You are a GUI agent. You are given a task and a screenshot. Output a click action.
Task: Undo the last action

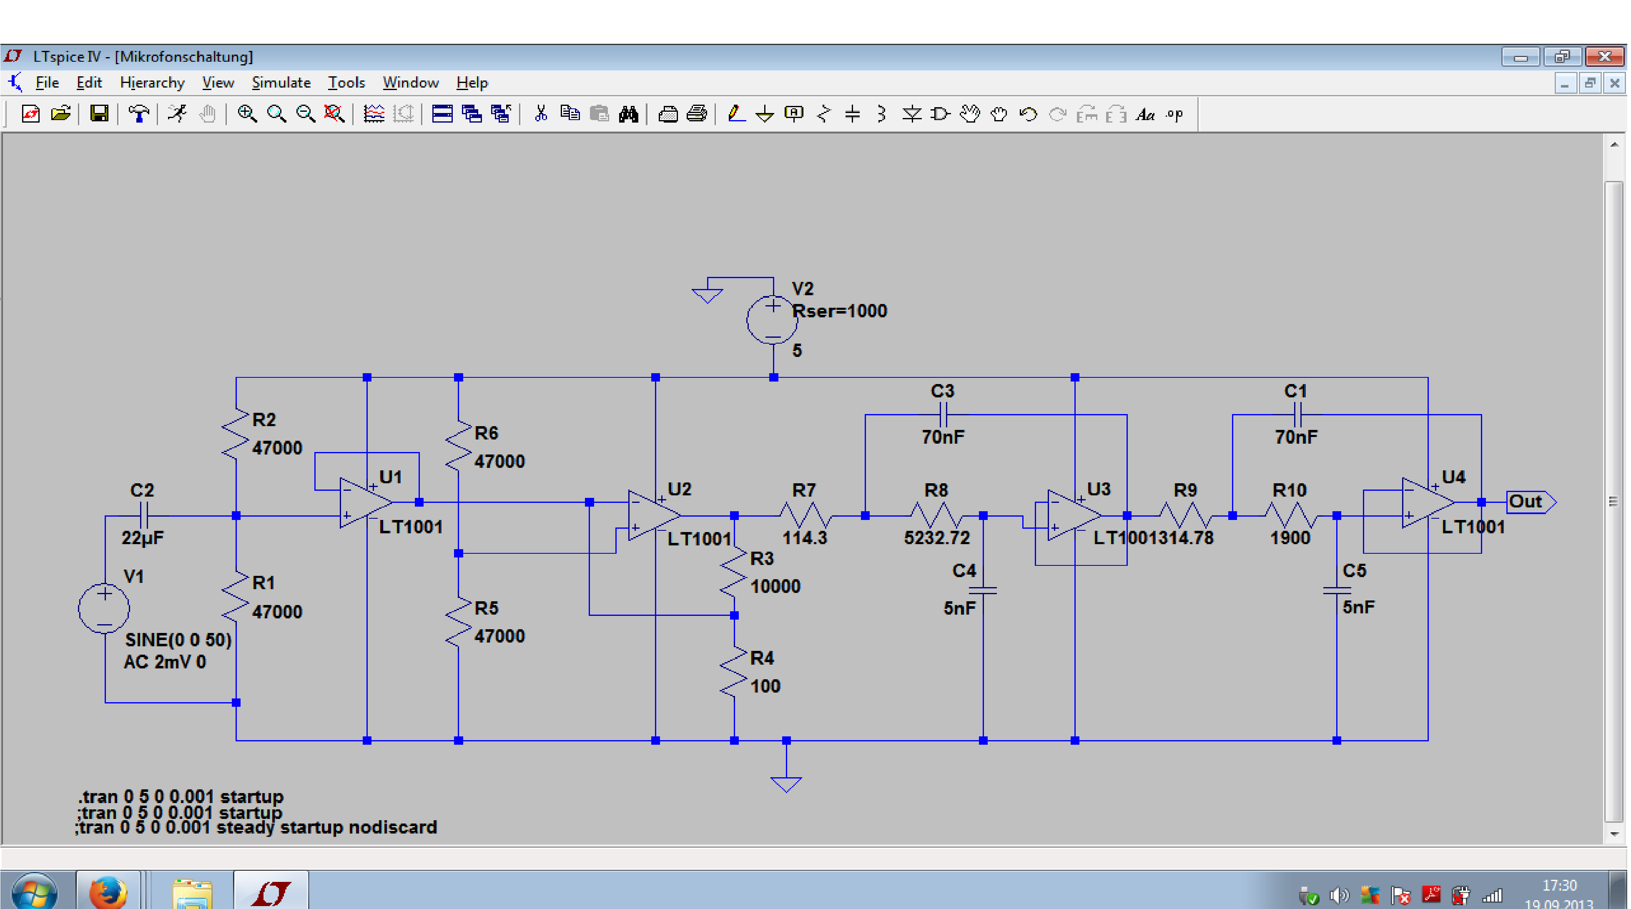(x=1028, y=114)
